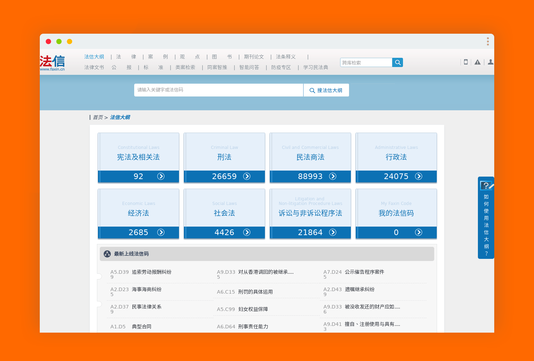Open the 经济法 category title

(x=138, y=213)
